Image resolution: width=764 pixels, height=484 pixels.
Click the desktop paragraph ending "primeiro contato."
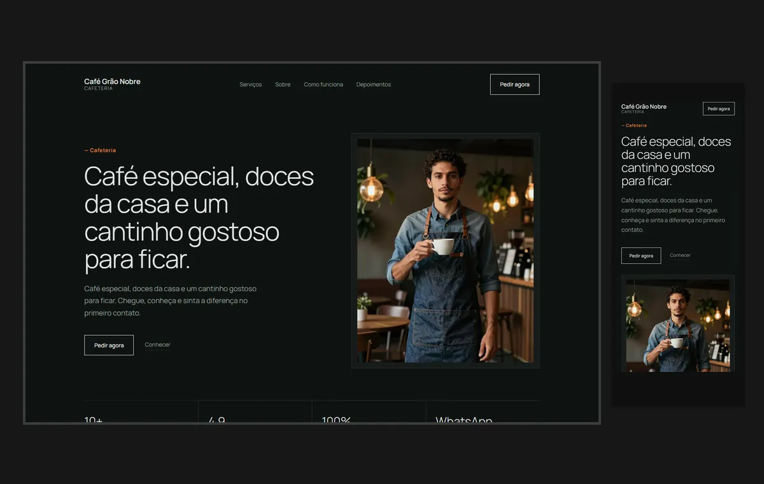[171, 301]
